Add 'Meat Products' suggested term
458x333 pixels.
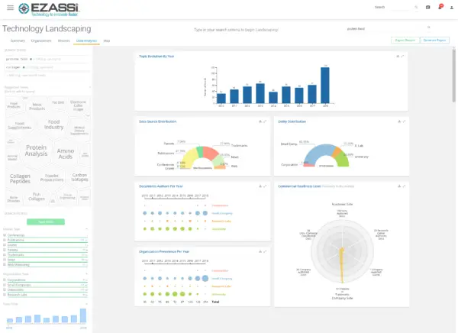tap(37, 106)
